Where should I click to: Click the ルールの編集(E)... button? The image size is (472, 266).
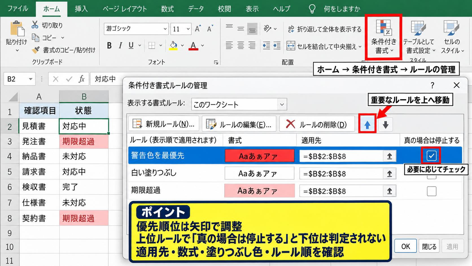click(x=239, y=124)
